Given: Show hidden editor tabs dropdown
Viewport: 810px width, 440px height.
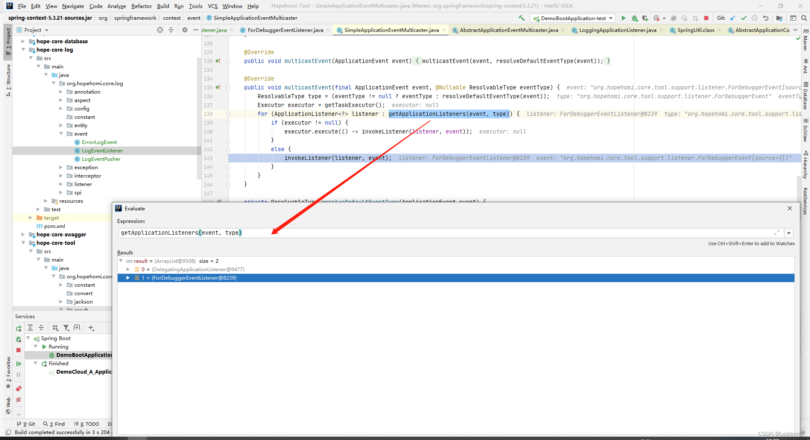Looking at the screenshot, I should 795,30.
